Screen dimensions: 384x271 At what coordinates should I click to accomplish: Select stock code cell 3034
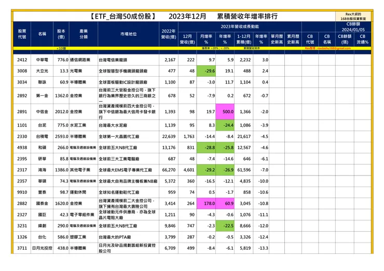(22, 82)
